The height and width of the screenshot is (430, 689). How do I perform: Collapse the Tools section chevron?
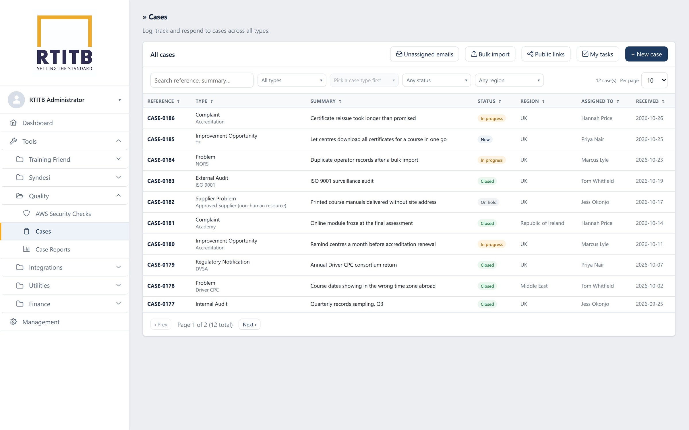tap(119, 141)
